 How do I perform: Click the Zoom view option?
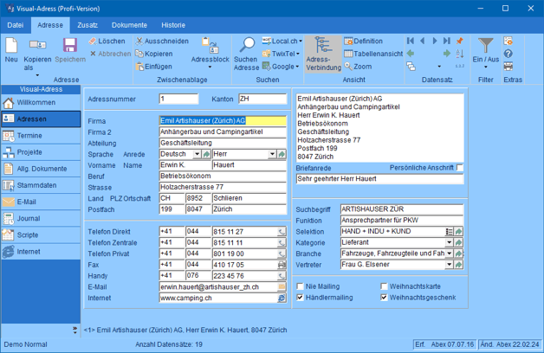coord(358,66)
